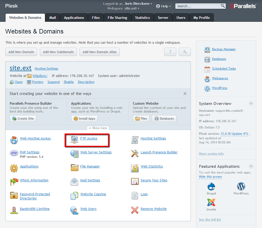Click Add New Subdomain button

[x=58, y=52]
